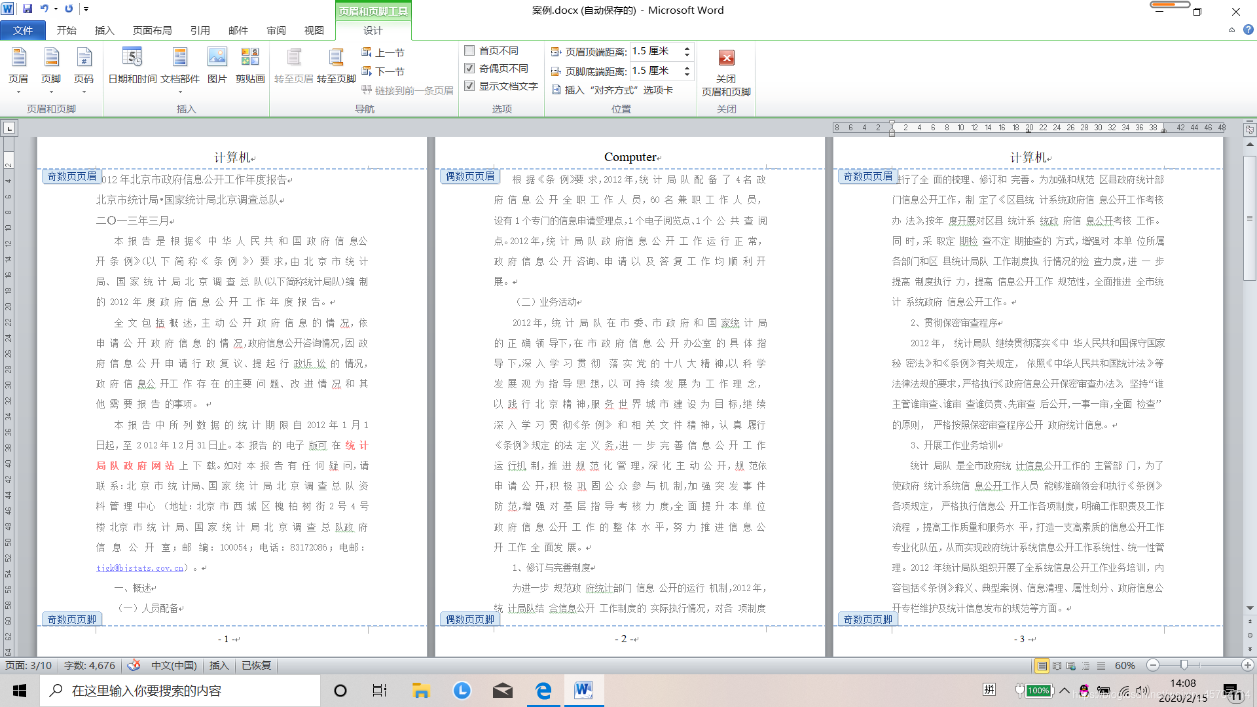
Task: Switch to the Page Layout (页面布局) tab
Action: tap(152, 30)
